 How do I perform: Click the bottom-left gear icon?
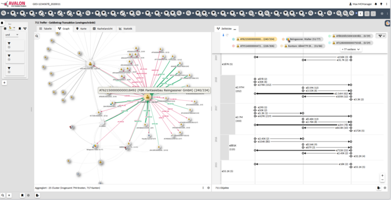[x=28, y=195]
